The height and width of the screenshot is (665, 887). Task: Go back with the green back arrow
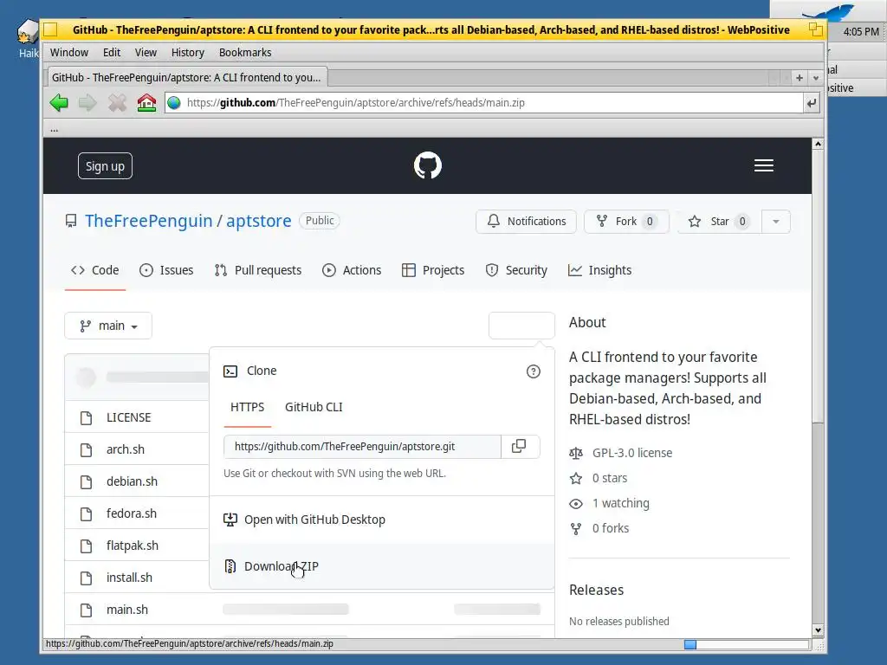coord(59,103)
